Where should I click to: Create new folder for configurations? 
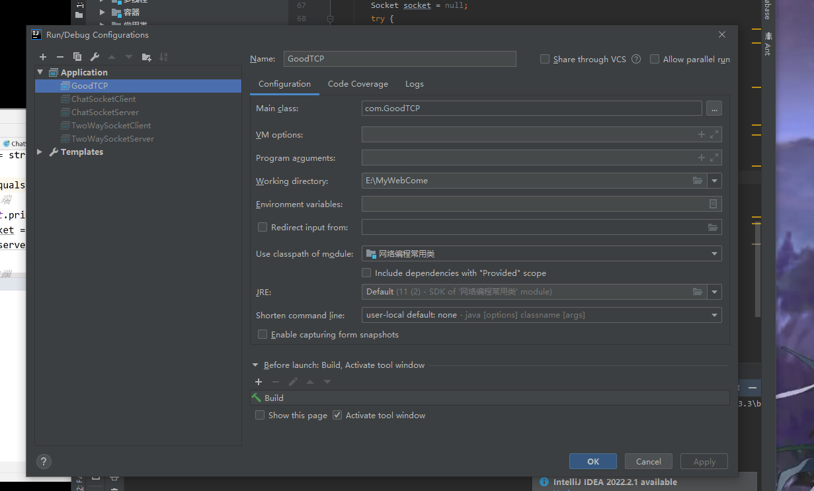coord(146,57)
